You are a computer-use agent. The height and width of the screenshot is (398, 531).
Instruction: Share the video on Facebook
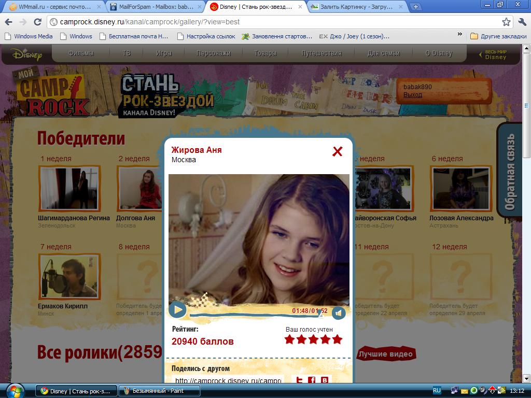(312, 380)
